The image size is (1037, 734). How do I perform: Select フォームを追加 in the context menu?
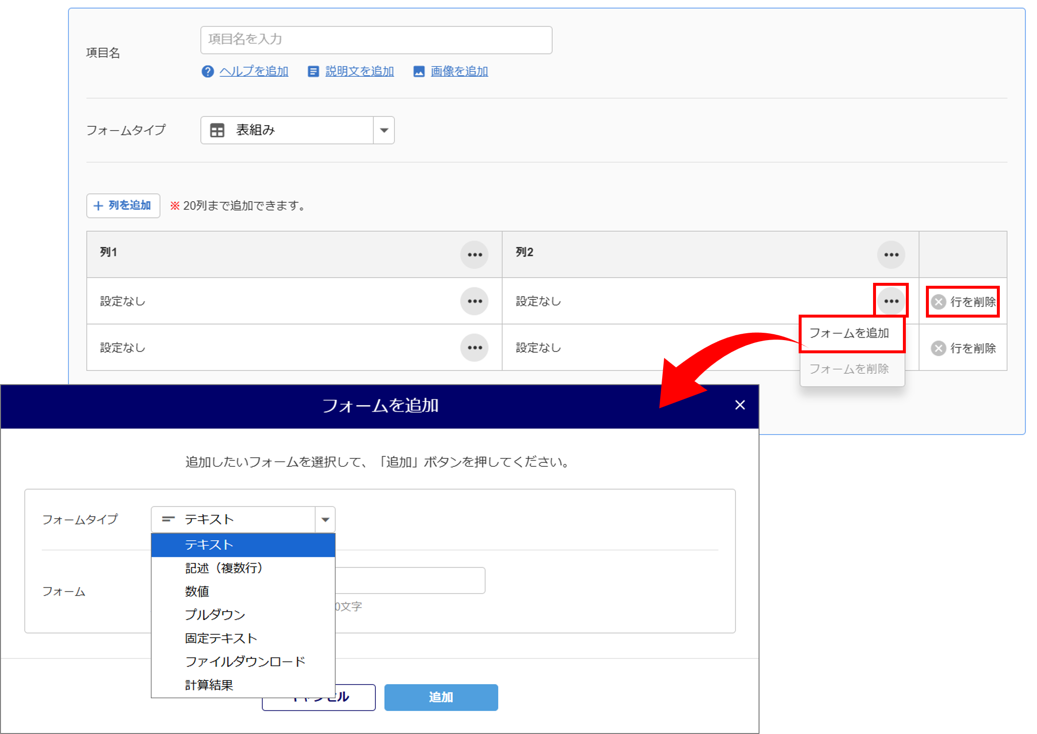849,333
